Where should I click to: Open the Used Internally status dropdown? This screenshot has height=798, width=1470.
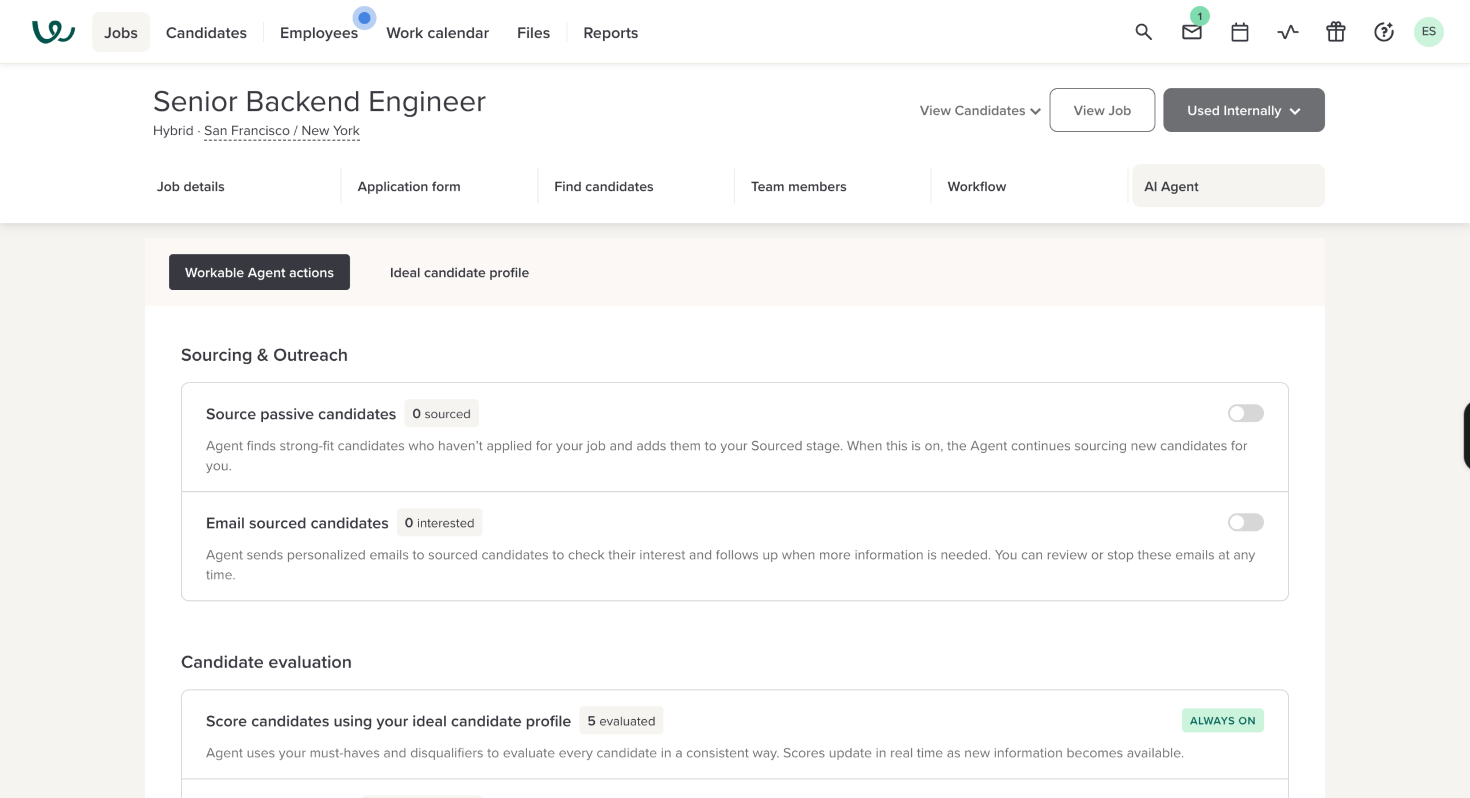tap(1243, 110)
